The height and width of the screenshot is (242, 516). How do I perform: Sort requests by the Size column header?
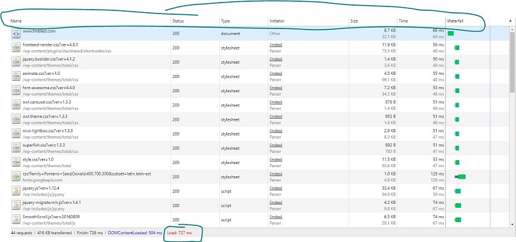pyautogui.click(x=354, y=21)
